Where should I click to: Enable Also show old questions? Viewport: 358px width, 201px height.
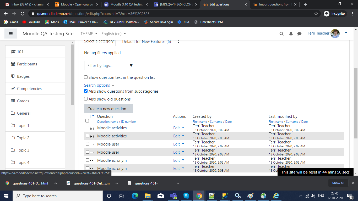86,99
